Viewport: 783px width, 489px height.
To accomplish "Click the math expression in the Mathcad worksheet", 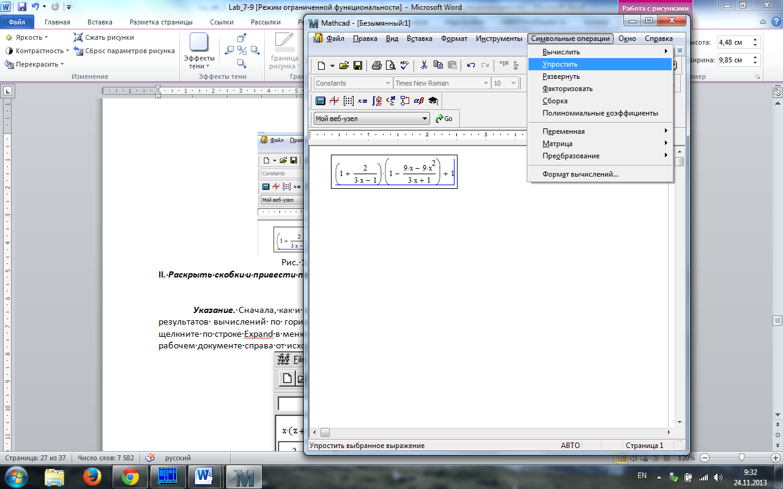I will (x=394, y=172).
